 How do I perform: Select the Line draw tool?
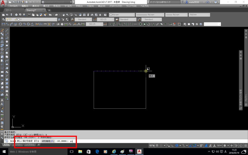click(7, 30)
